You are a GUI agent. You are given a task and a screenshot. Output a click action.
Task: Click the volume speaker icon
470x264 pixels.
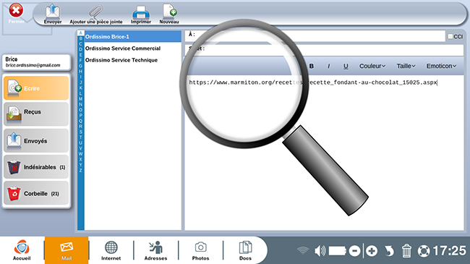click(320, 250)
